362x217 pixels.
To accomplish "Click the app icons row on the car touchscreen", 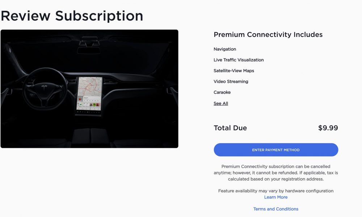I will (x=89, y=105).
